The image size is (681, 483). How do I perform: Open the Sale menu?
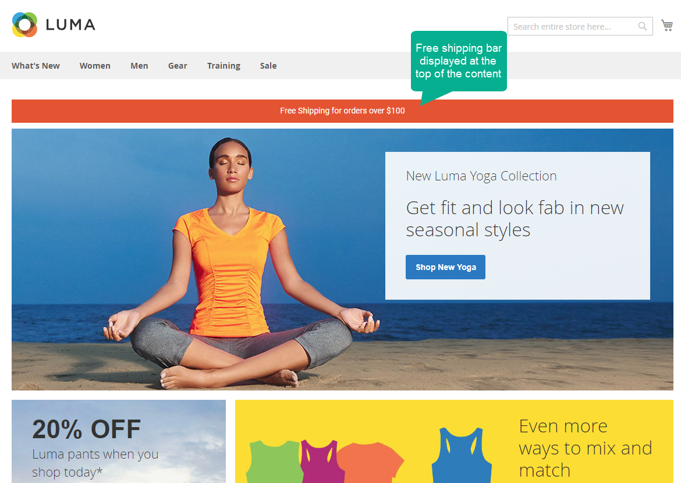point(268,66)
